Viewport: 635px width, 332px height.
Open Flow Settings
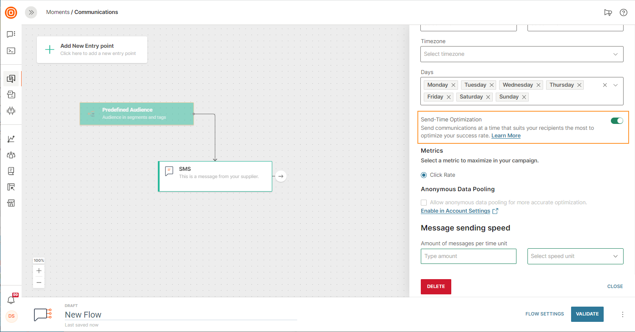click(544, 314)
